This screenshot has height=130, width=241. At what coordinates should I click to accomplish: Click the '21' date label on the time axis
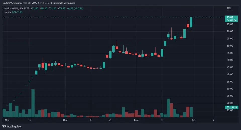tap(110, 120)
